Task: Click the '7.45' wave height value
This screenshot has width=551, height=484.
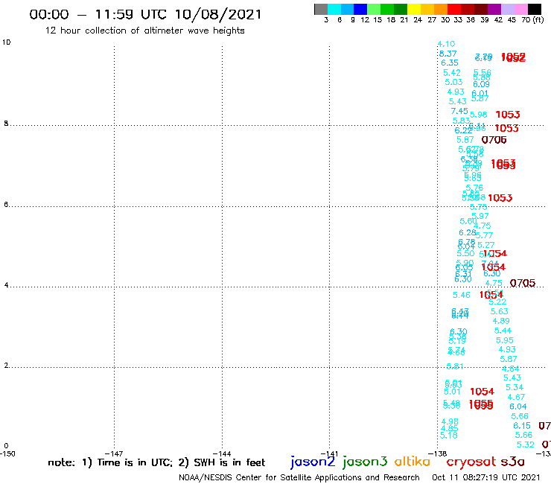Action: 459,111
